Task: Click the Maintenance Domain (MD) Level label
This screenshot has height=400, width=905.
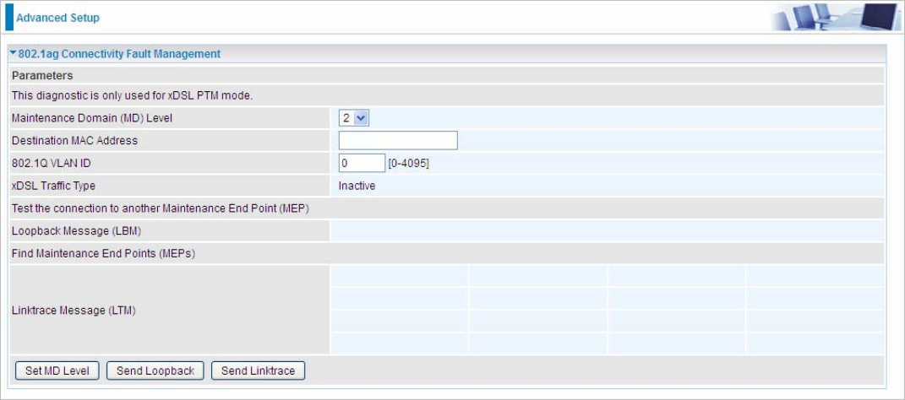Action: pos(92,119)
